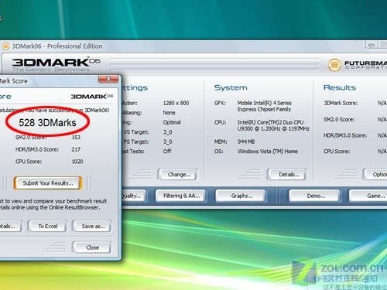Click CPU Intel(R) Core(TM)2 Duo text
Screen dimensions: 387x290
pyautogui.click(x=273, y=125)
